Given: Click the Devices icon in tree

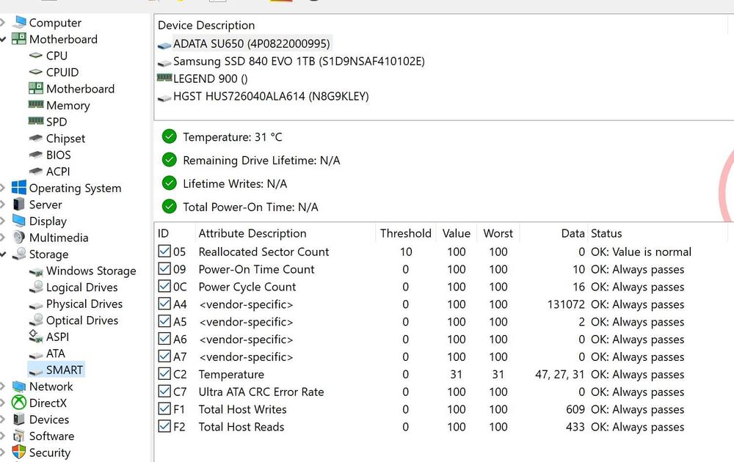Looking at the screenshot, I should pos(19,419).
